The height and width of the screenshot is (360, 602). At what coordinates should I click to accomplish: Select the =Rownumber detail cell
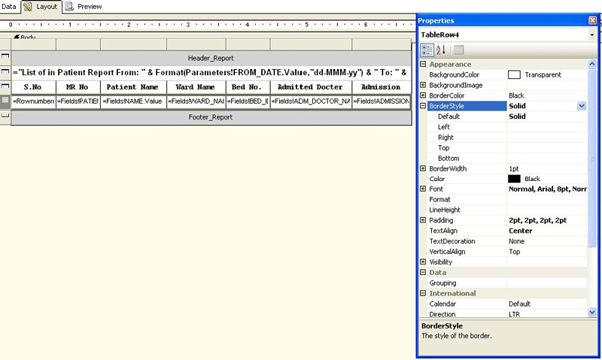click(33, 101)
